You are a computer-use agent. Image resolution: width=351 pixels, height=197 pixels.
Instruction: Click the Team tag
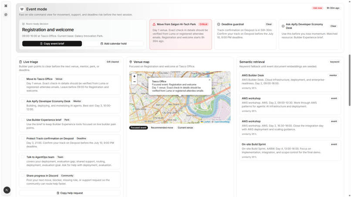[x=60, y=157]
